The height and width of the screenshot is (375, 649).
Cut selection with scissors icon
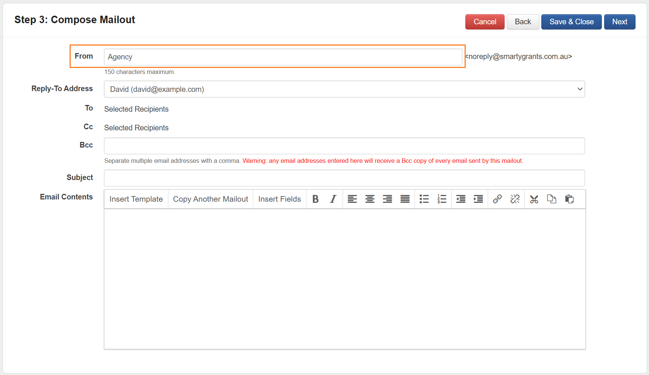tap(534, 199)
